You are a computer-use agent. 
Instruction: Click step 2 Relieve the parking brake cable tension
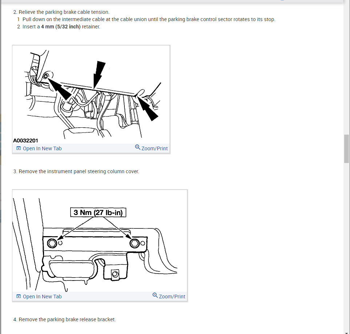61,12
